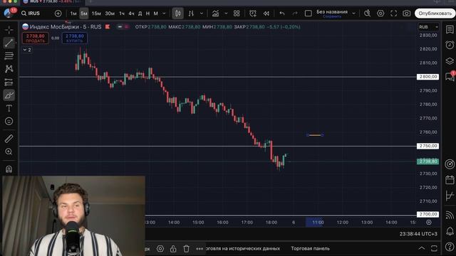This screenshot has height=256, width=456.
Task: Add a symbol to compare
Action: pos(58,14)
